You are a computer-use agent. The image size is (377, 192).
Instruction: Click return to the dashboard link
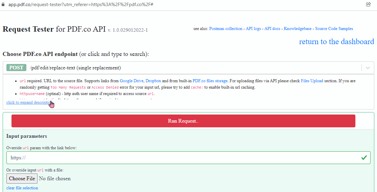[336, 41]
